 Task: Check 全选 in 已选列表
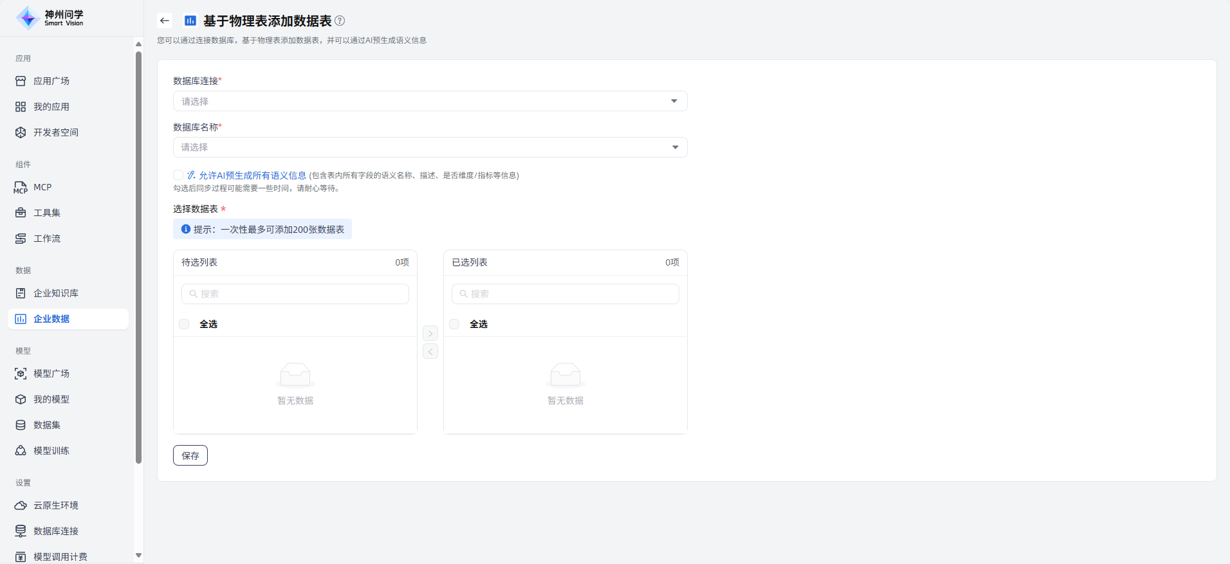(455, 324)
